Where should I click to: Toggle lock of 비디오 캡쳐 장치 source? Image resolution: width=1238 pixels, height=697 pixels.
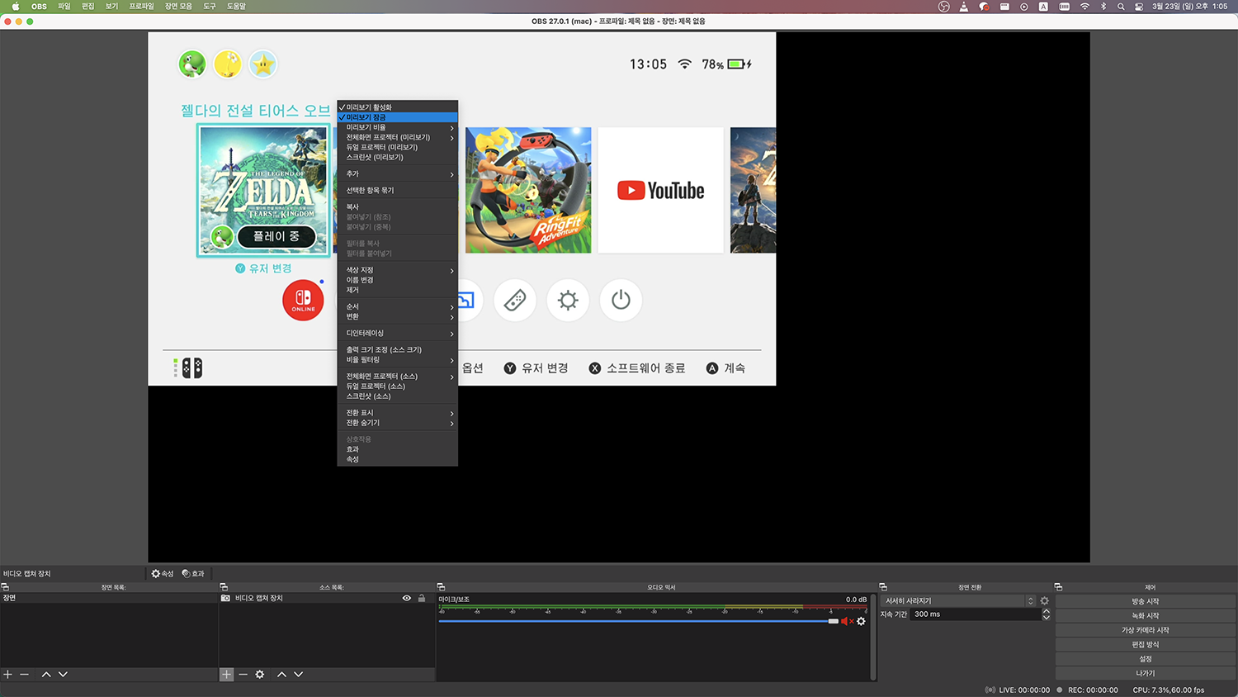click(422, 598)
